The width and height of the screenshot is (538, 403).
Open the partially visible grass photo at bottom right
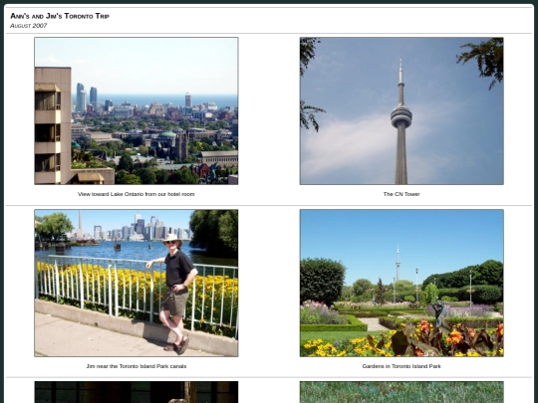point(402,392)
